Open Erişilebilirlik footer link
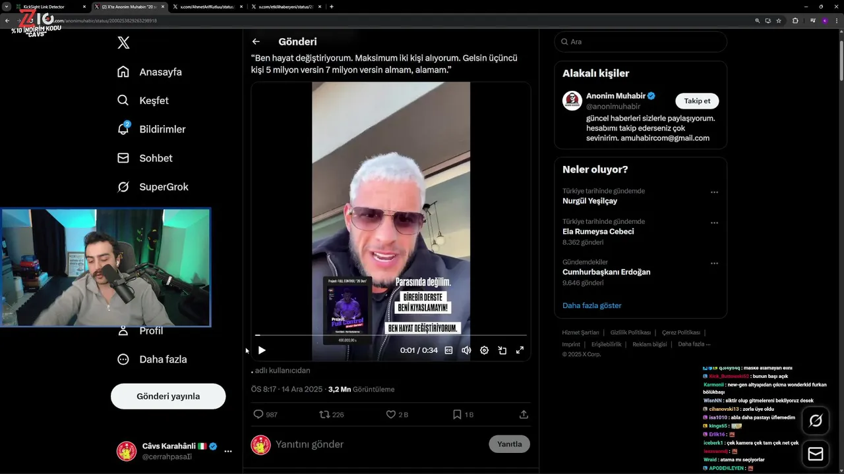The height and width of the screenshot is (474, 844). (606, 344)
